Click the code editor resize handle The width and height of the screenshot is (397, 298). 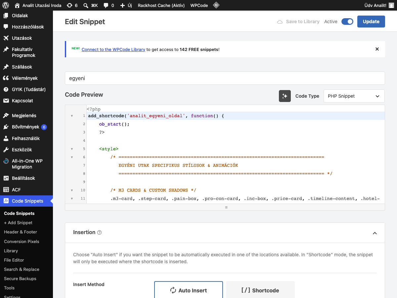226,207
